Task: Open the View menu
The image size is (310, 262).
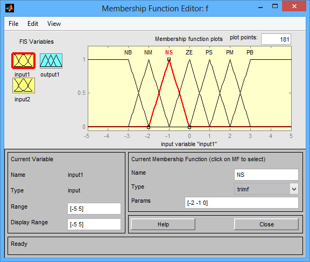Action: 54,24
